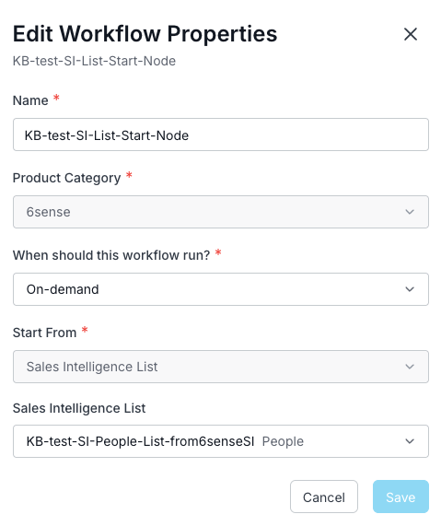
Task: Click the Sales Intelligence List field label
Action: [79, 408]
